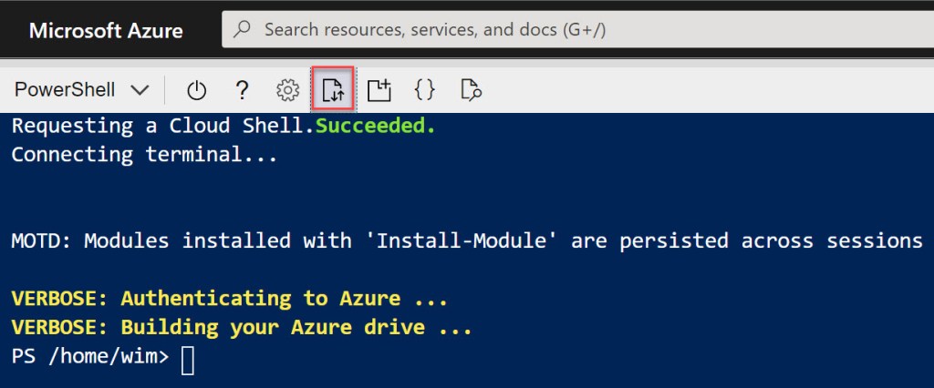The width and height of the screenshot is (934, 388).
Task: Restart Cloud Shell with the power icon
Action: 197,89
